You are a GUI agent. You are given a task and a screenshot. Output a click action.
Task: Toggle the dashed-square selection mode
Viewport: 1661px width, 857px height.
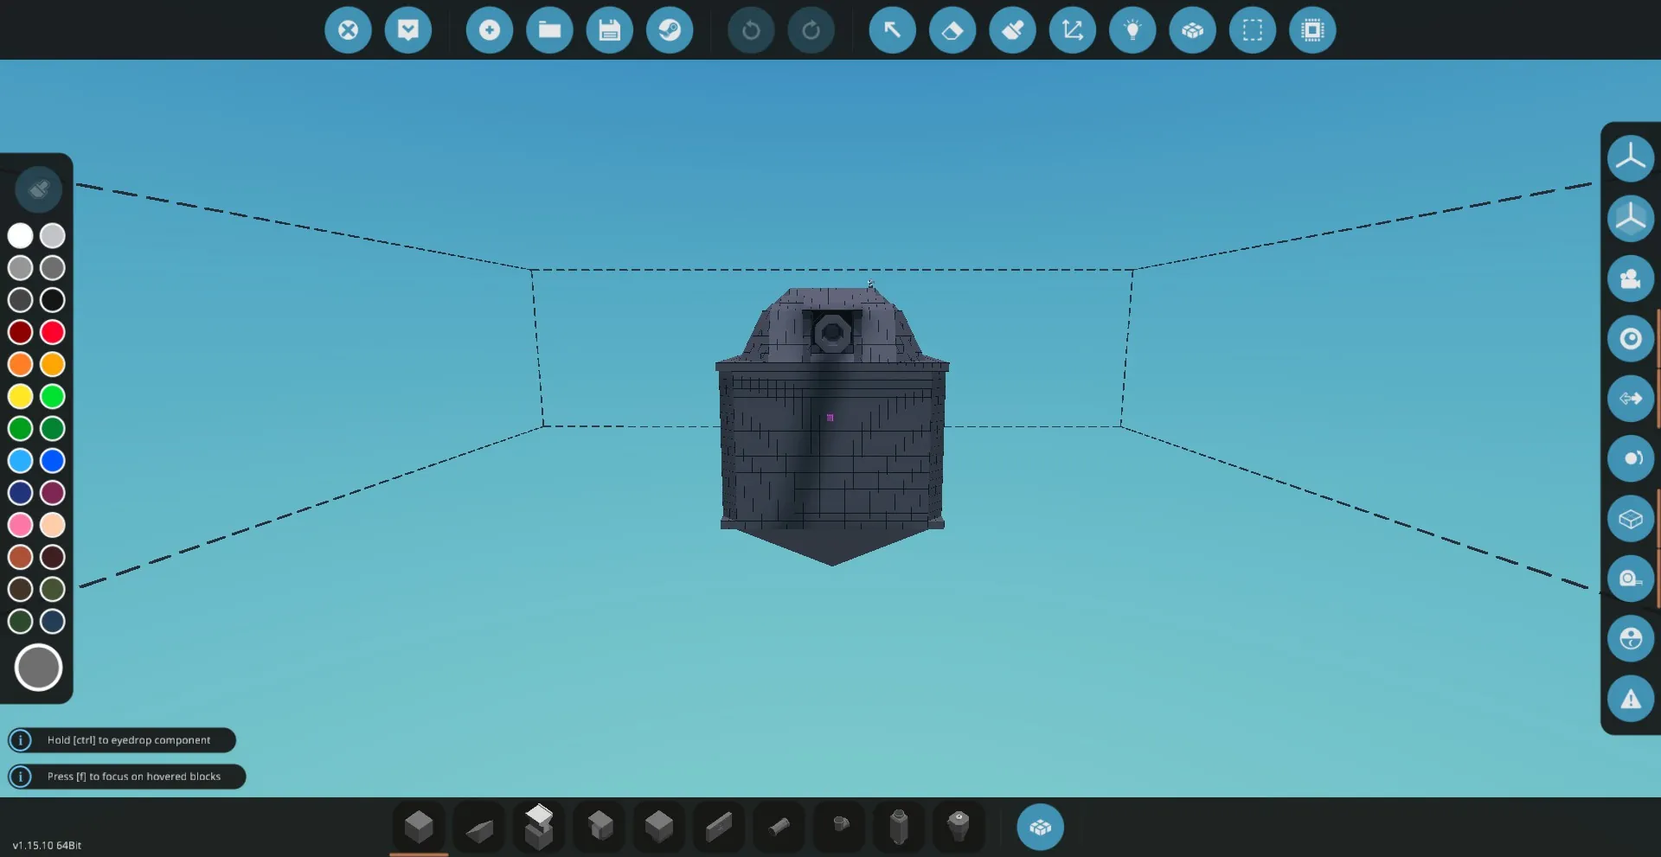pyautogui.click(x=1252, y=30)
